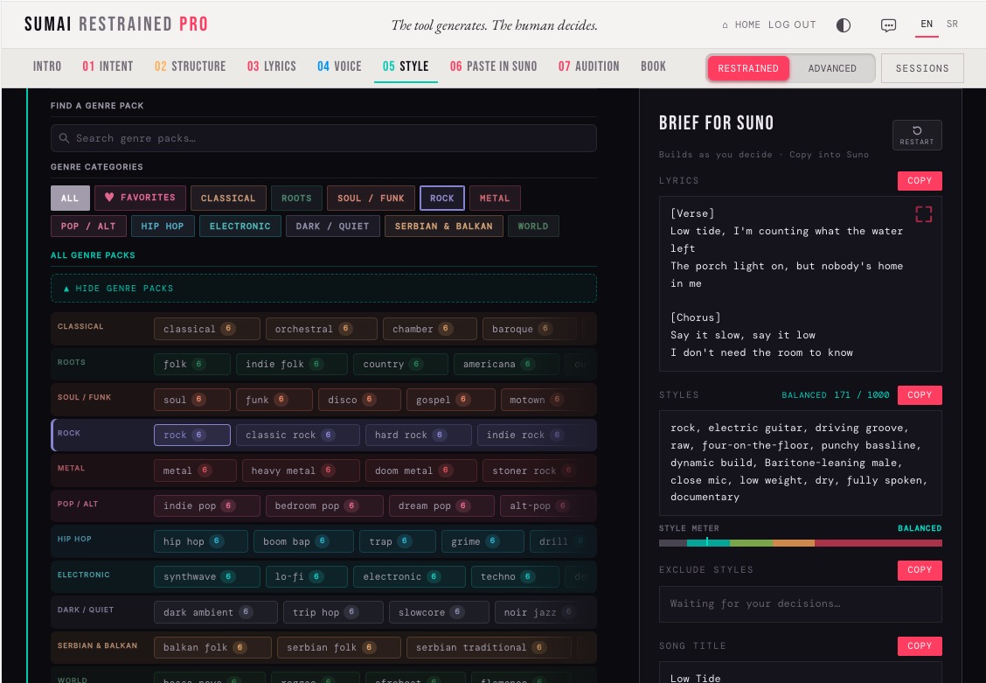This screenshot has height=683, width=986.
Task: Filter by CLASSICAL category chip
Action: coord(228,199)
